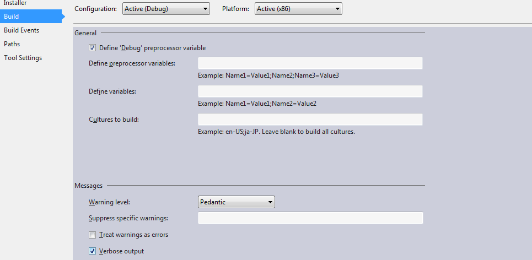Click the Suppress specific warnings field
The width and height of the screenshot is (532, 260).
[x=310, y=218]
